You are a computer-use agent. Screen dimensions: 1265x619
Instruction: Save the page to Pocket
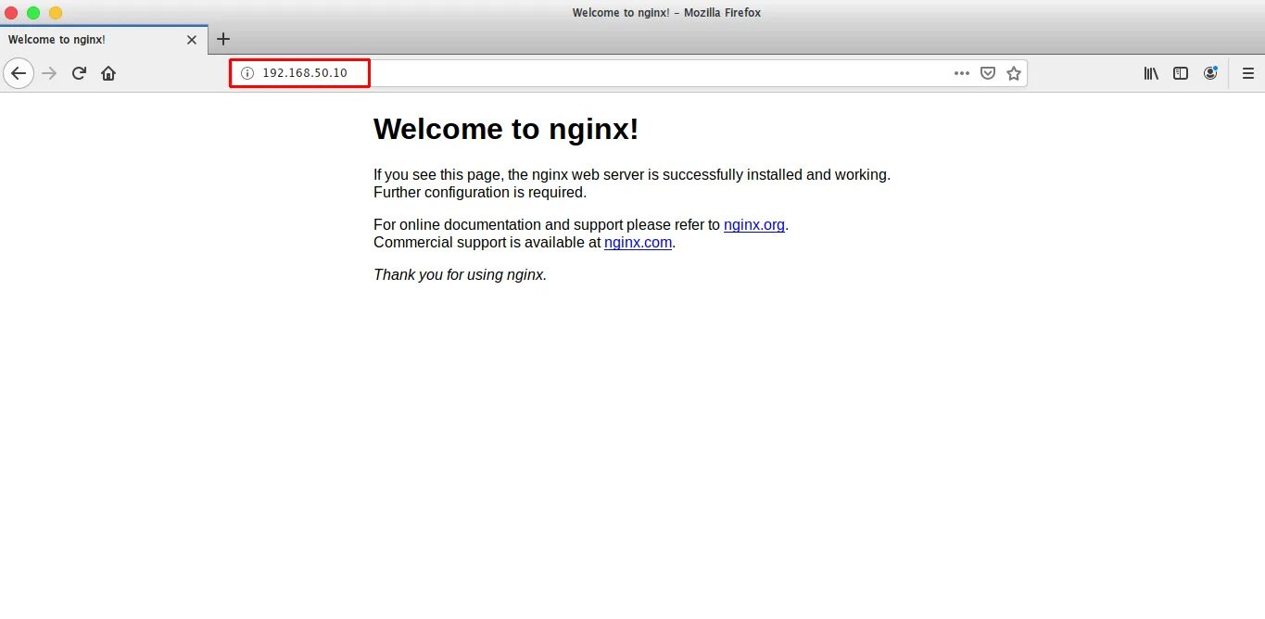pyautogui.click(x=988, y=73)
